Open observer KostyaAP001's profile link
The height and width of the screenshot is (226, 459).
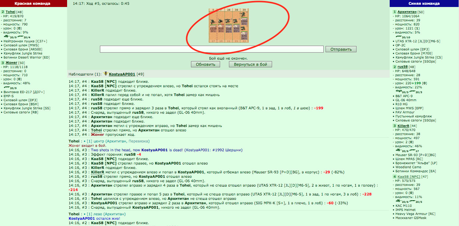pyautogui.click(x=122, y=74)
